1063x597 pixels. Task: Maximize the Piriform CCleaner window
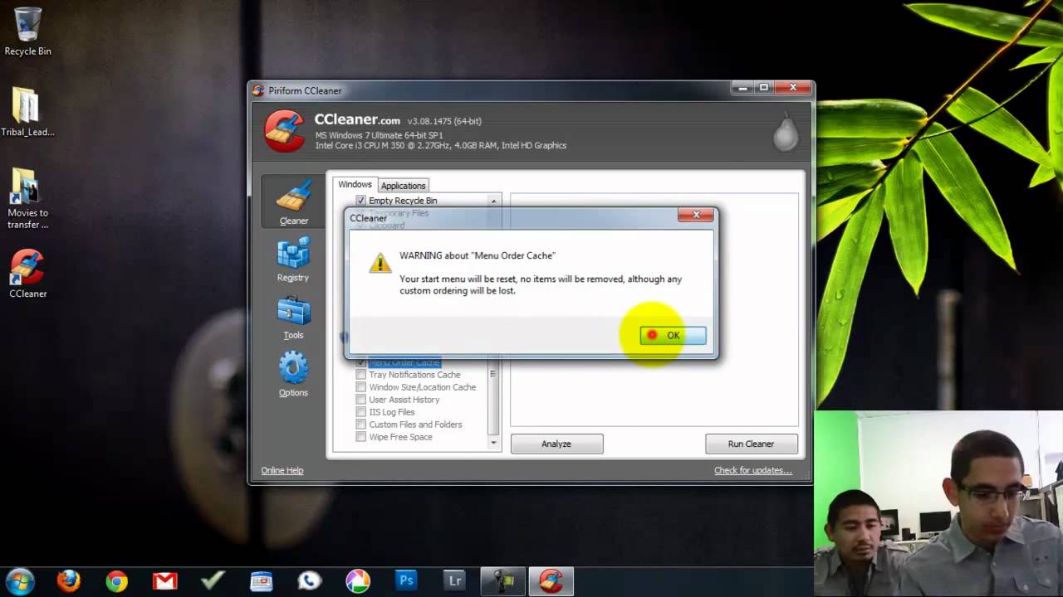(x=764, y=87)
